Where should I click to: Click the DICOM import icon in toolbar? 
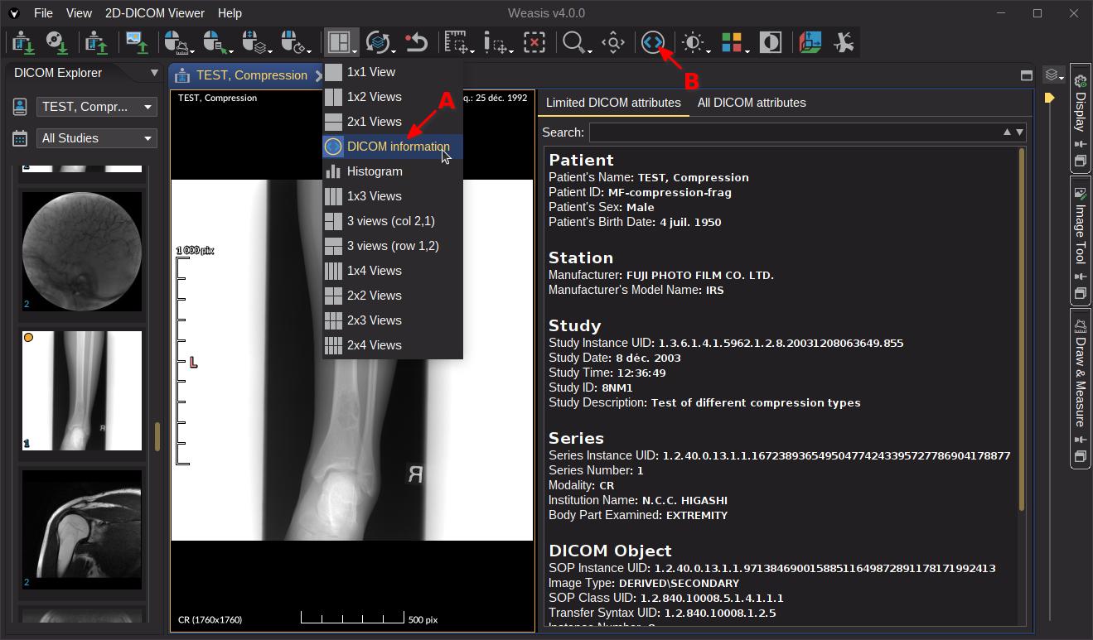point(22,42)
